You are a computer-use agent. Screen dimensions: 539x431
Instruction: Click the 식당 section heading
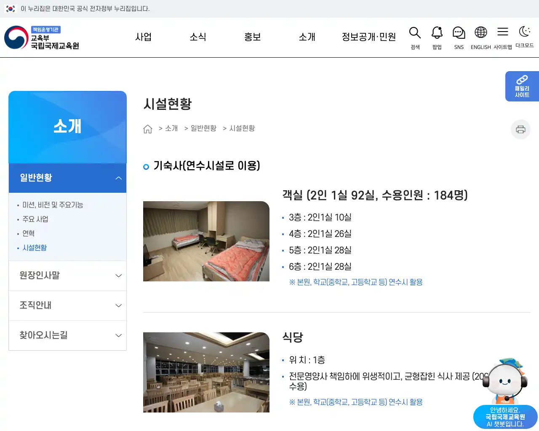(293, 337)
